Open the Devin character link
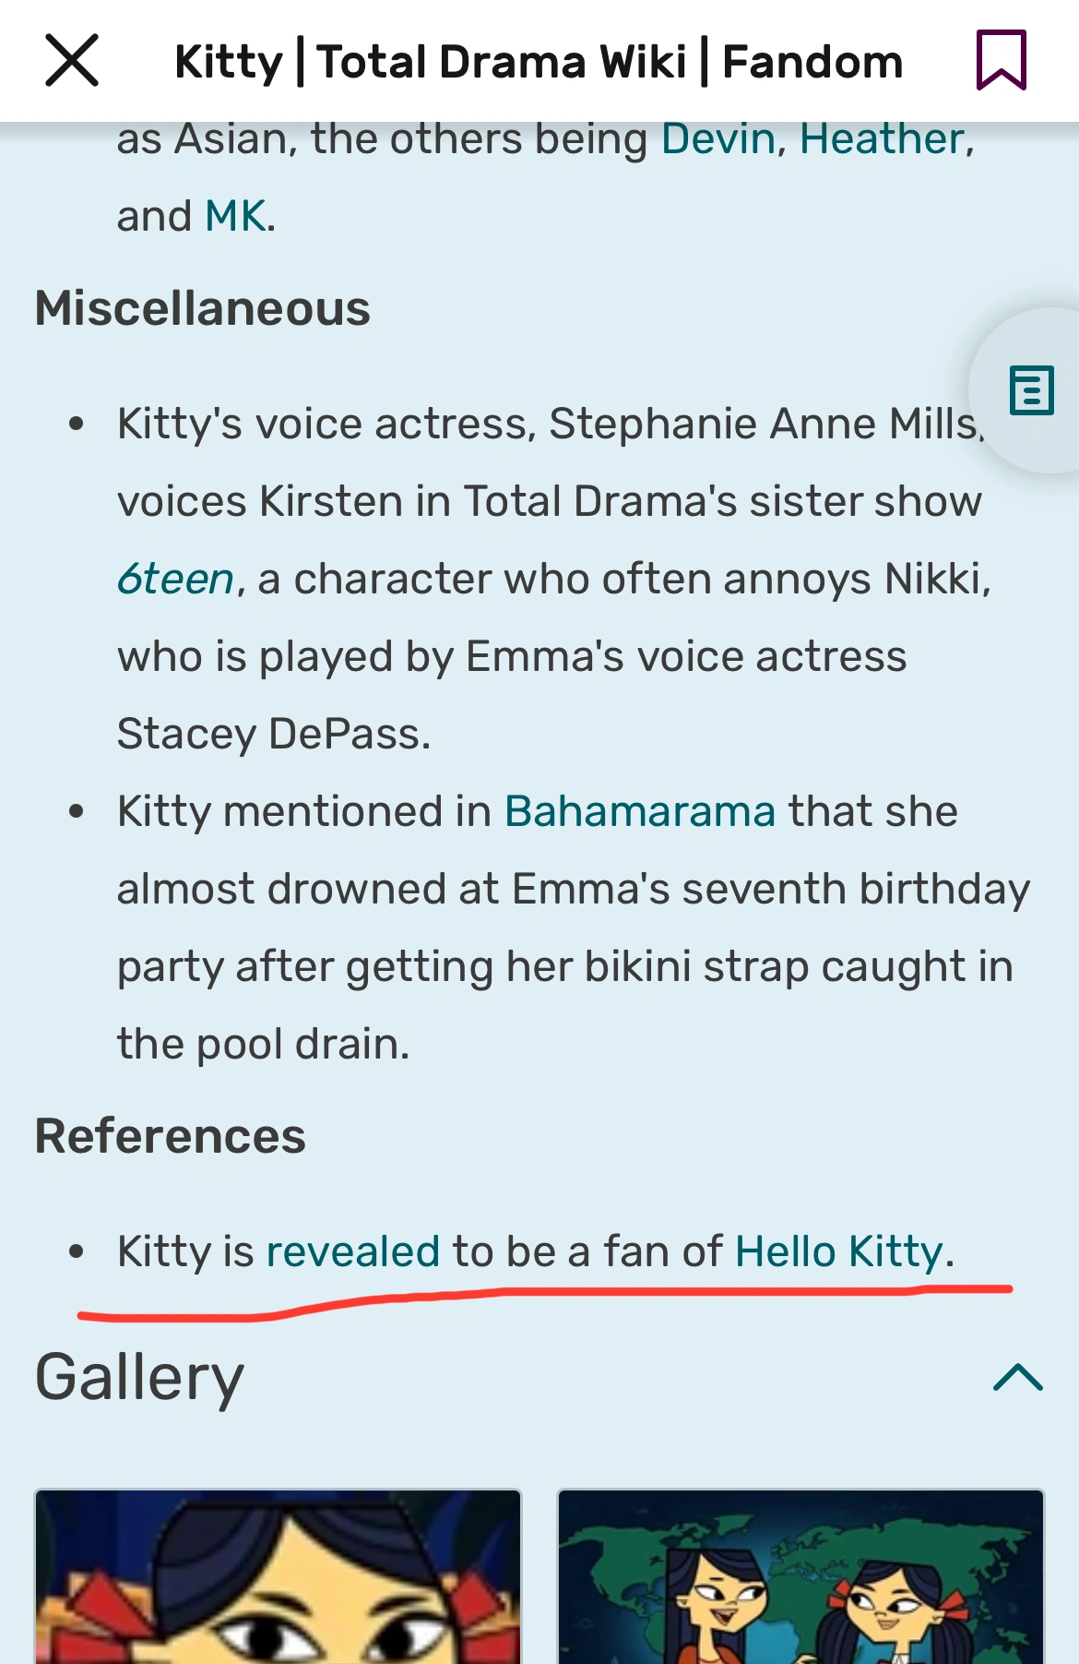Viewport: 1079px width, 1664px height. tap(718, 139)
